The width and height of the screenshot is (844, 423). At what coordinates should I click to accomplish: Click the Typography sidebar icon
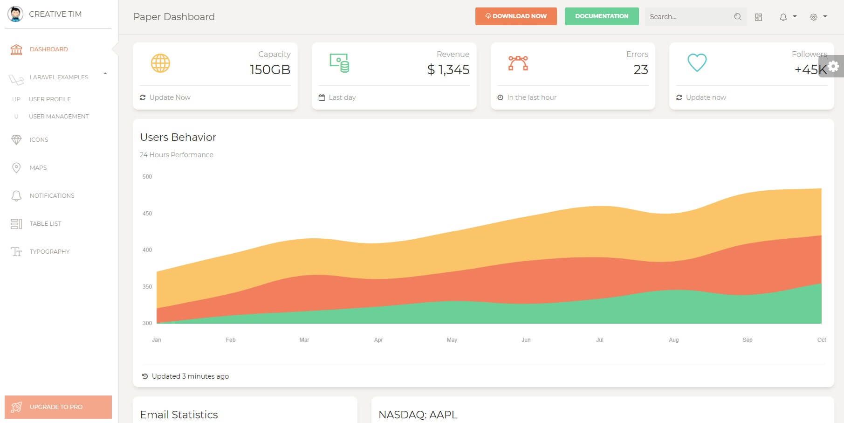[16, 251]
